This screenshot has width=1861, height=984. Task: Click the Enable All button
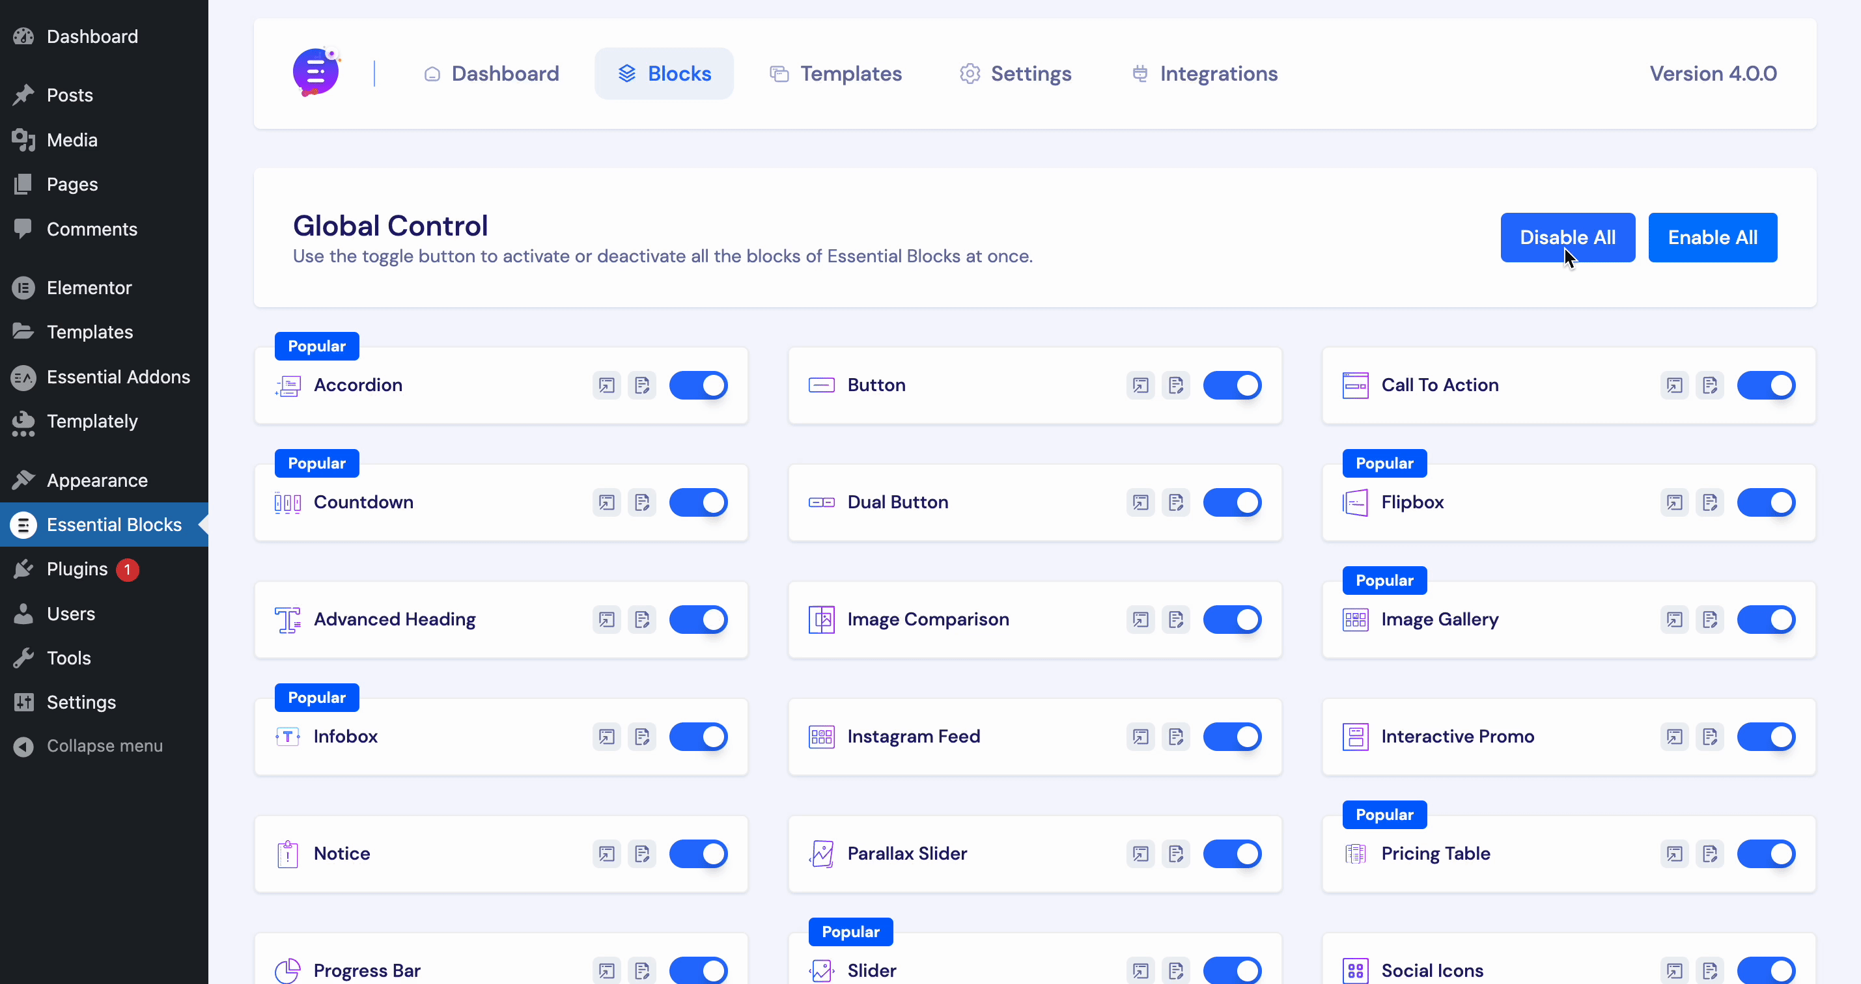point(1712,238)
